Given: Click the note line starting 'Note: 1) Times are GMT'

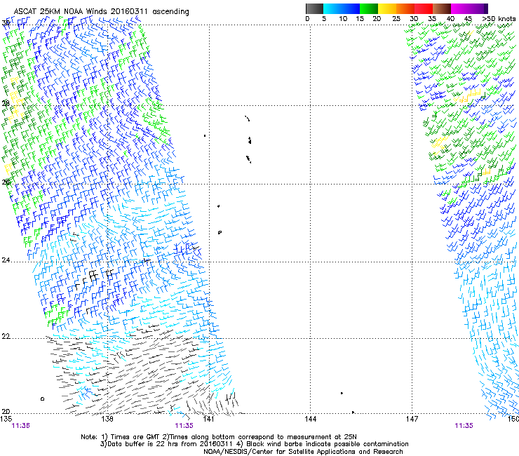Looking at the screenshot, I should point(219,437).
